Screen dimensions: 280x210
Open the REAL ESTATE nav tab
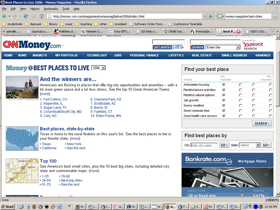[x=202, y=55]
